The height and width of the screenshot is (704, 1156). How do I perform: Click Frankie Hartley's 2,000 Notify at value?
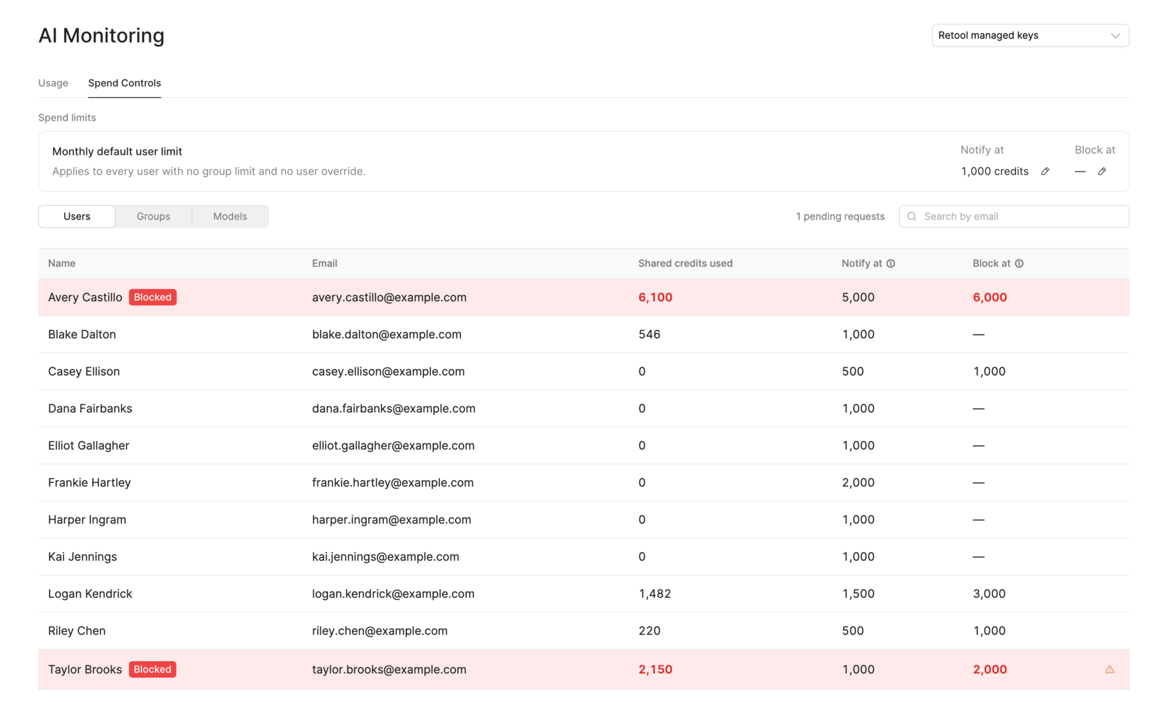[x=858, y=483]
